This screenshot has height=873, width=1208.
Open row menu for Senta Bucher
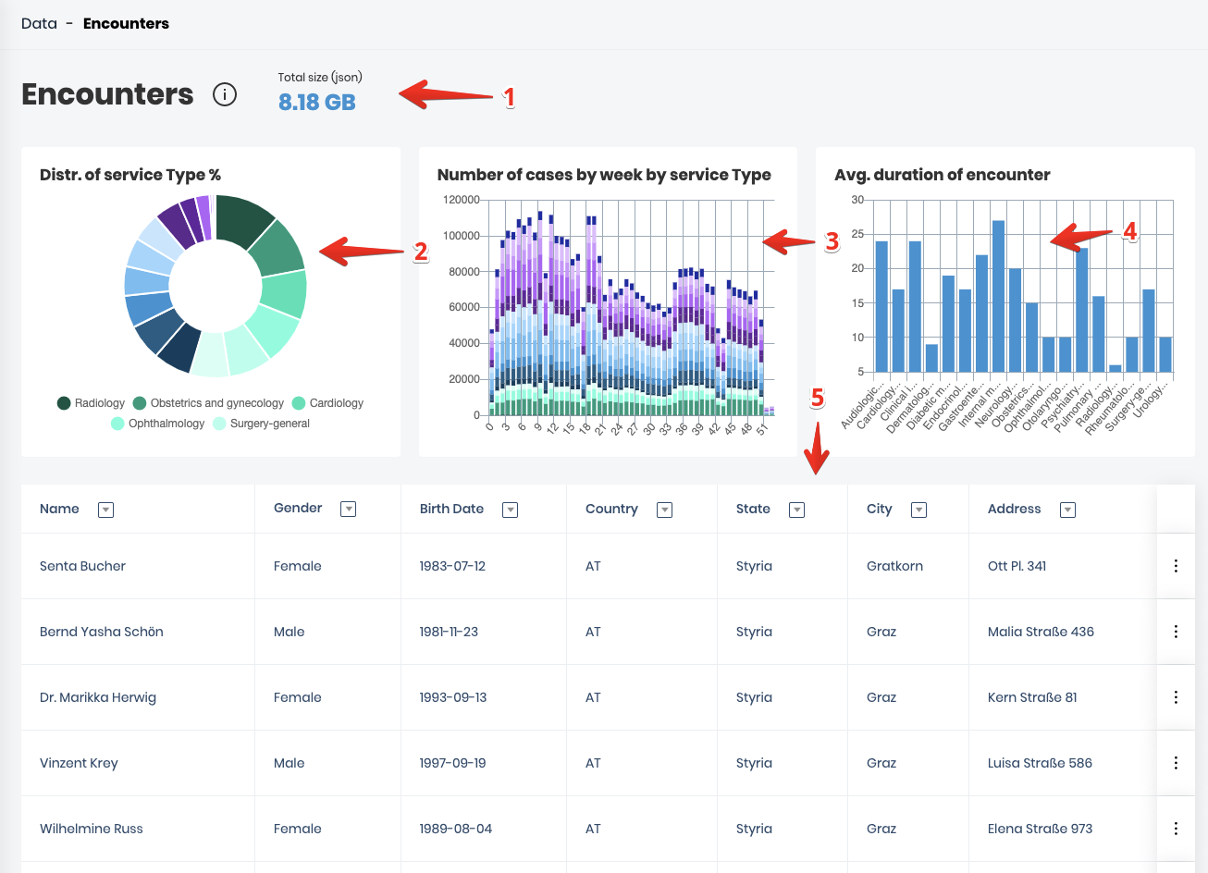pyautogui.click(x=1176, y=566)
